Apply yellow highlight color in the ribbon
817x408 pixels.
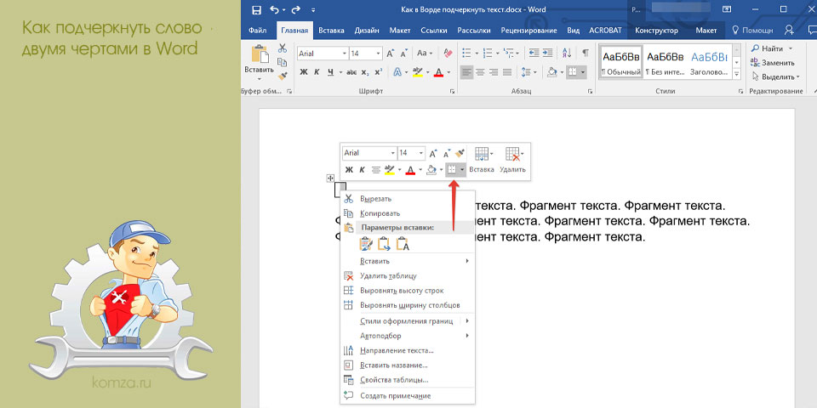[417, 71]
